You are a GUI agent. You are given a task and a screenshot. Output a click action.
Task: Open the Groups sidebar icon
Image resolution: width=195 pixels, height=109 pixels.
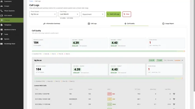[2, 6]
